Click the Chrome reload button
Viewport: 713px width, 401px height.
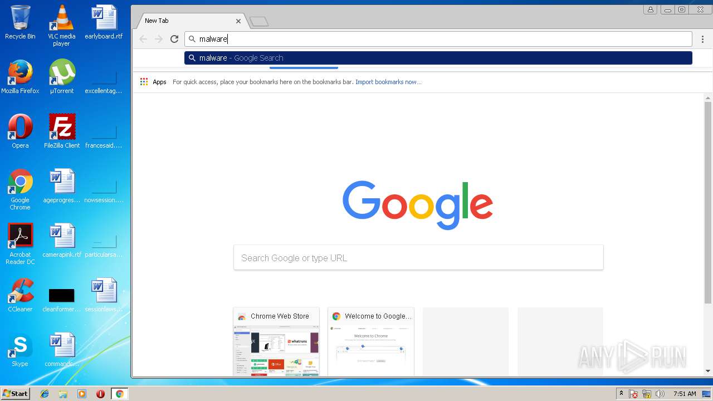pos(174,39)
